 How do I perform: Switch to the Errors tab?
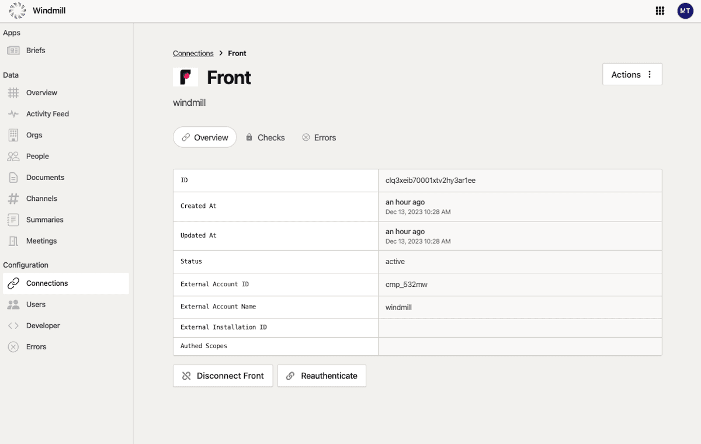pos(319,137)
